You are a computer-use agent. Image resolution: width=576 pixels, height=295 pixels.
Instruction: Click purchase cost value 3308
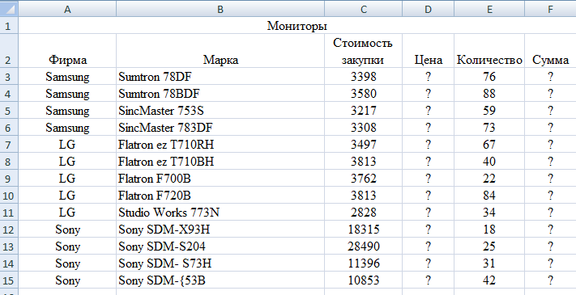tap(363, 128)
